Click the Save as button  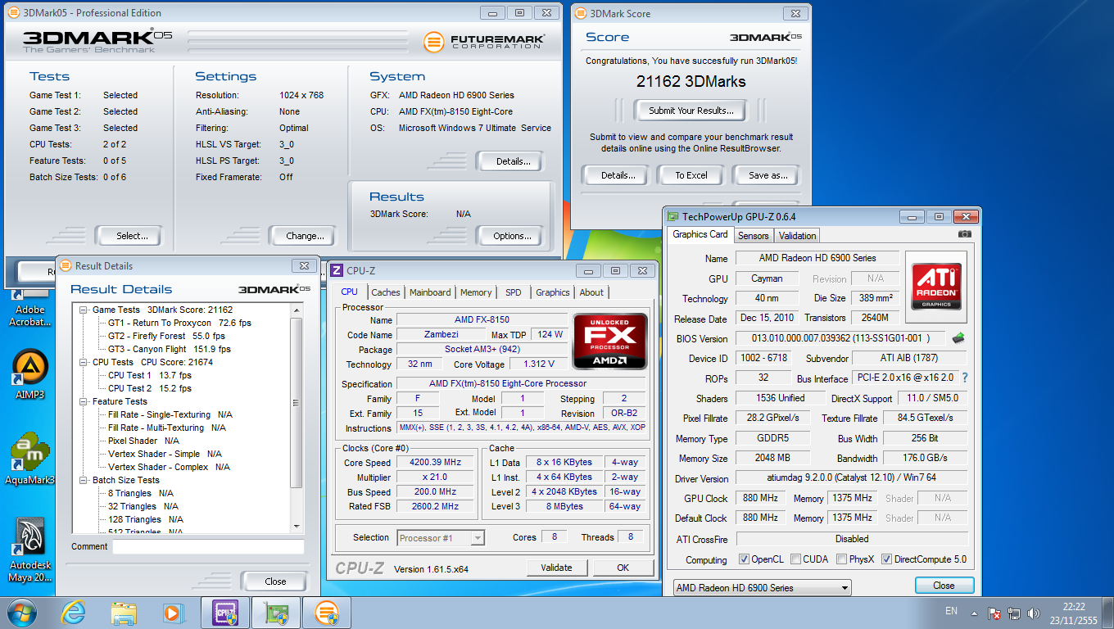[x=768, y=175]
